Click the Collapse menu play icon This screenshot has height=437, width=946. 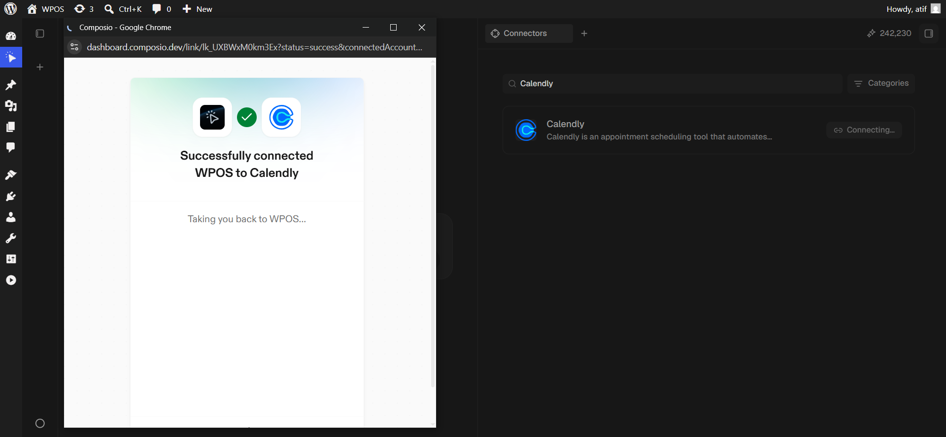[11, 280]
